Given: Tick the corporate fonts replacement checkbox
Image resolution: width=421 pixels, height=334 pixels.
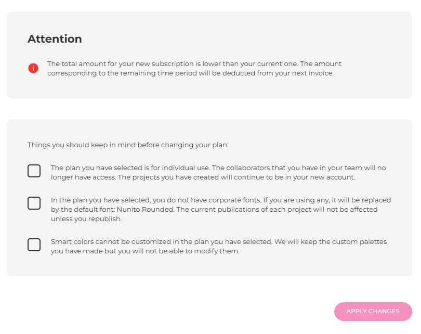Looking at the screenshot, I should pyautogui.click(x=34, y=203).
